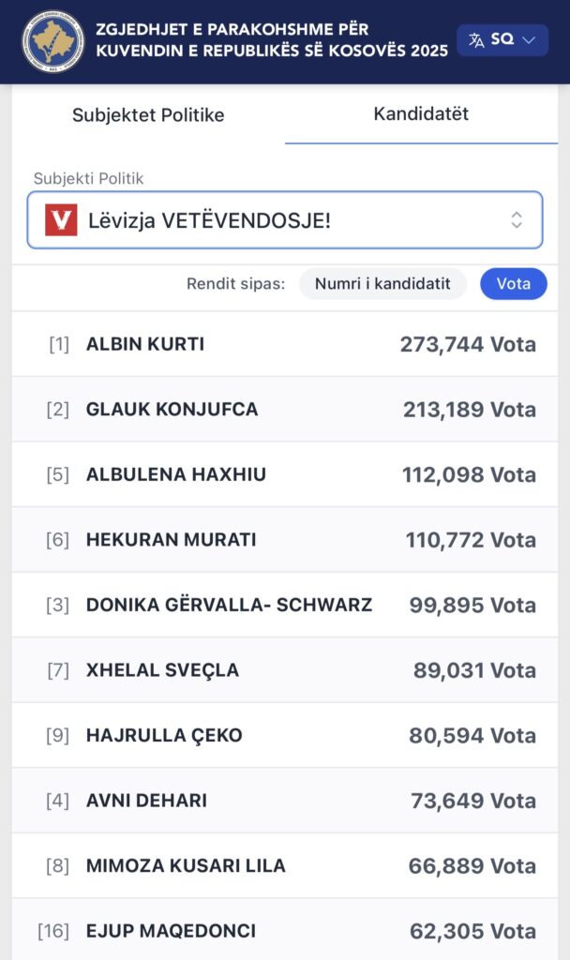Screen dimensions: 570x960
Task: Switch to Subjektet Politike tab
Action: (148, 115)
